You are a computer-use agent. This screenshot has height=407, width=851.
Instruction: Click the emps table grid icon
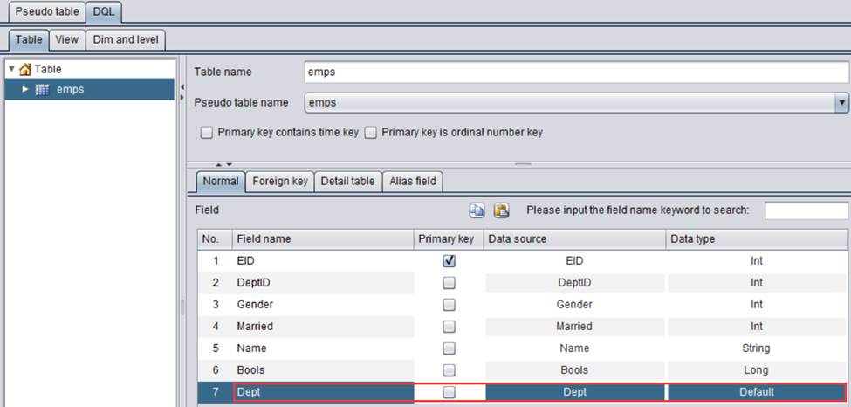[x=42, y=89]
